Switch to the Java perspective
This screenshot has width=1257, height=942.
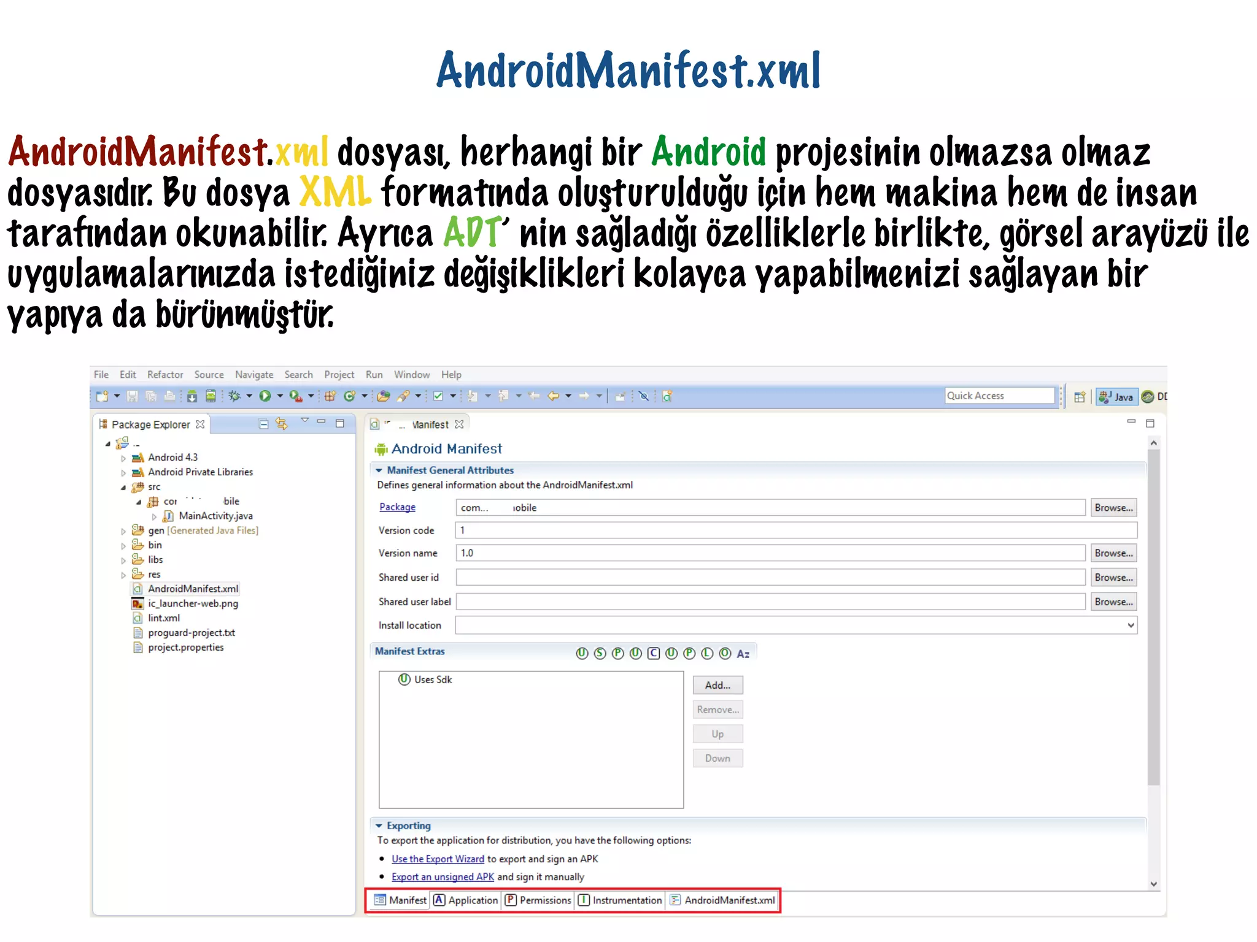click(x=1117, y=397)
